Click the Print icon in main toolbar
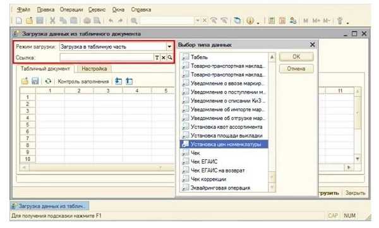The width and height of the screenshot is (379, 228). pyautogui.click(x=87, y=21)
